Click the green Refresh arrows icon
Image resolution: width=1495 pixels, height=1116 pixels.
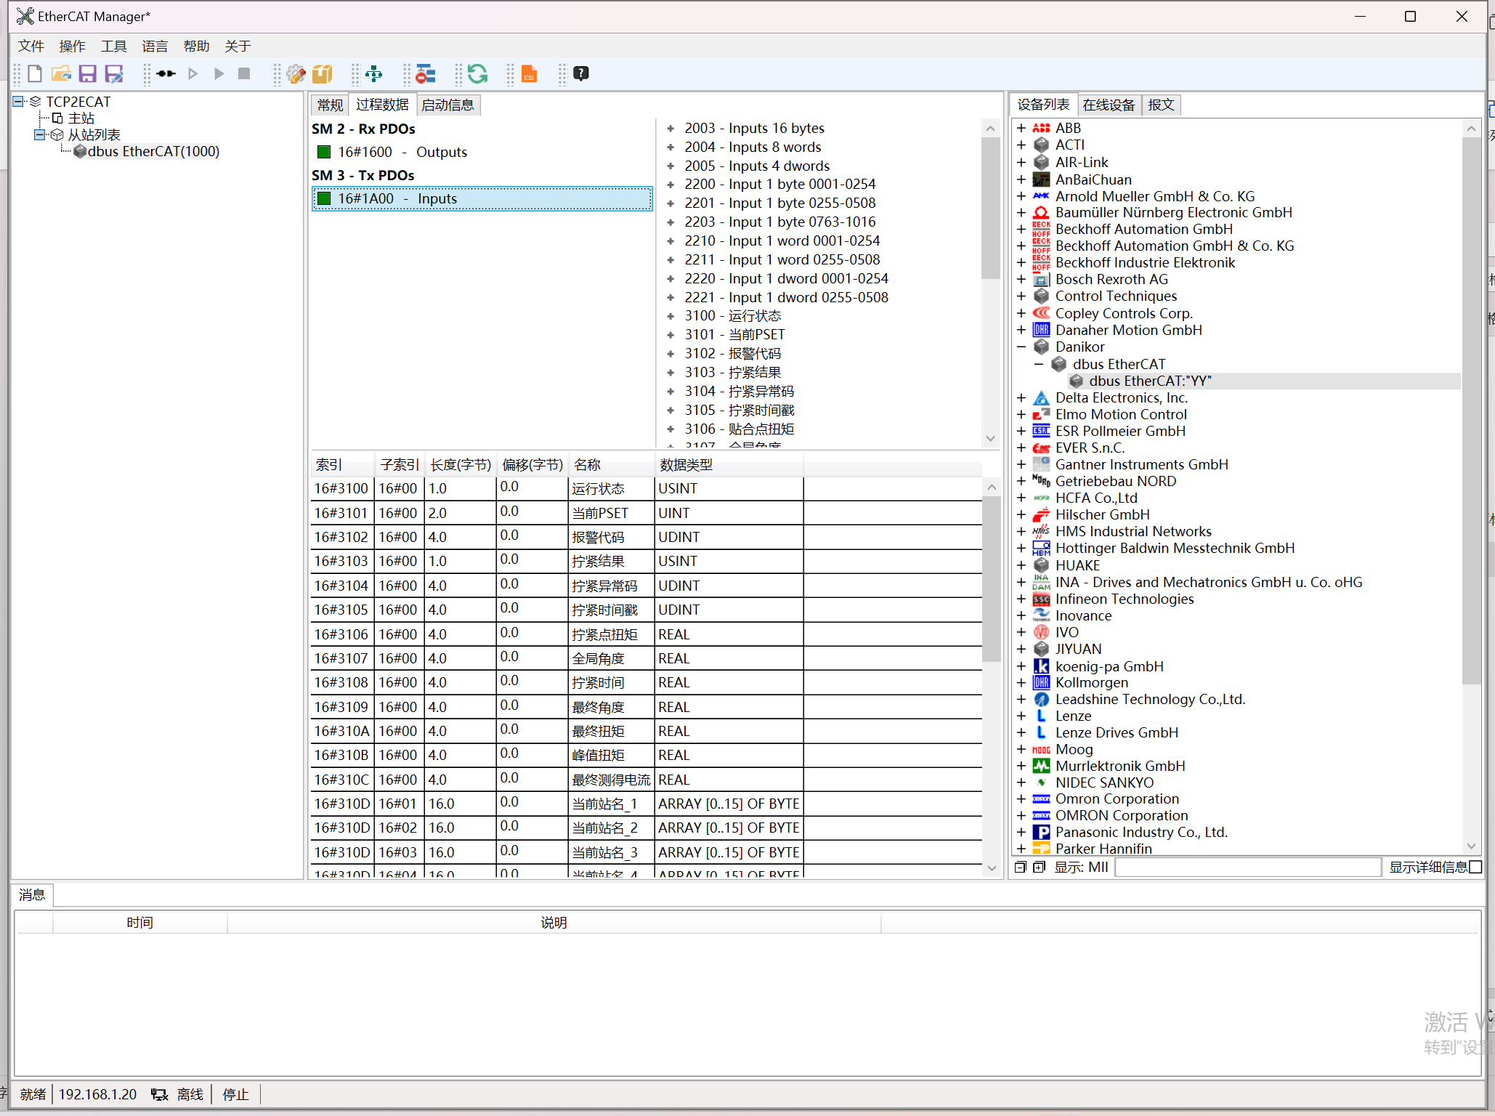pyautogui.click(x=477, y=73)
